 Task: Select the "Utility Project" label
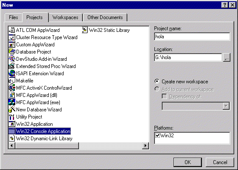click(x=29, y=117)
